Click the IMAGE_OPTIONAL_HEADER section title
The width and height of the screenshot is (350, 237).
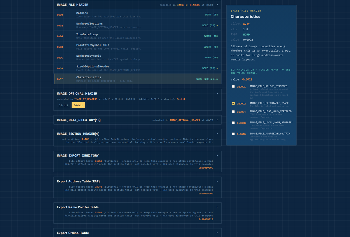click(x=77, y=93)
